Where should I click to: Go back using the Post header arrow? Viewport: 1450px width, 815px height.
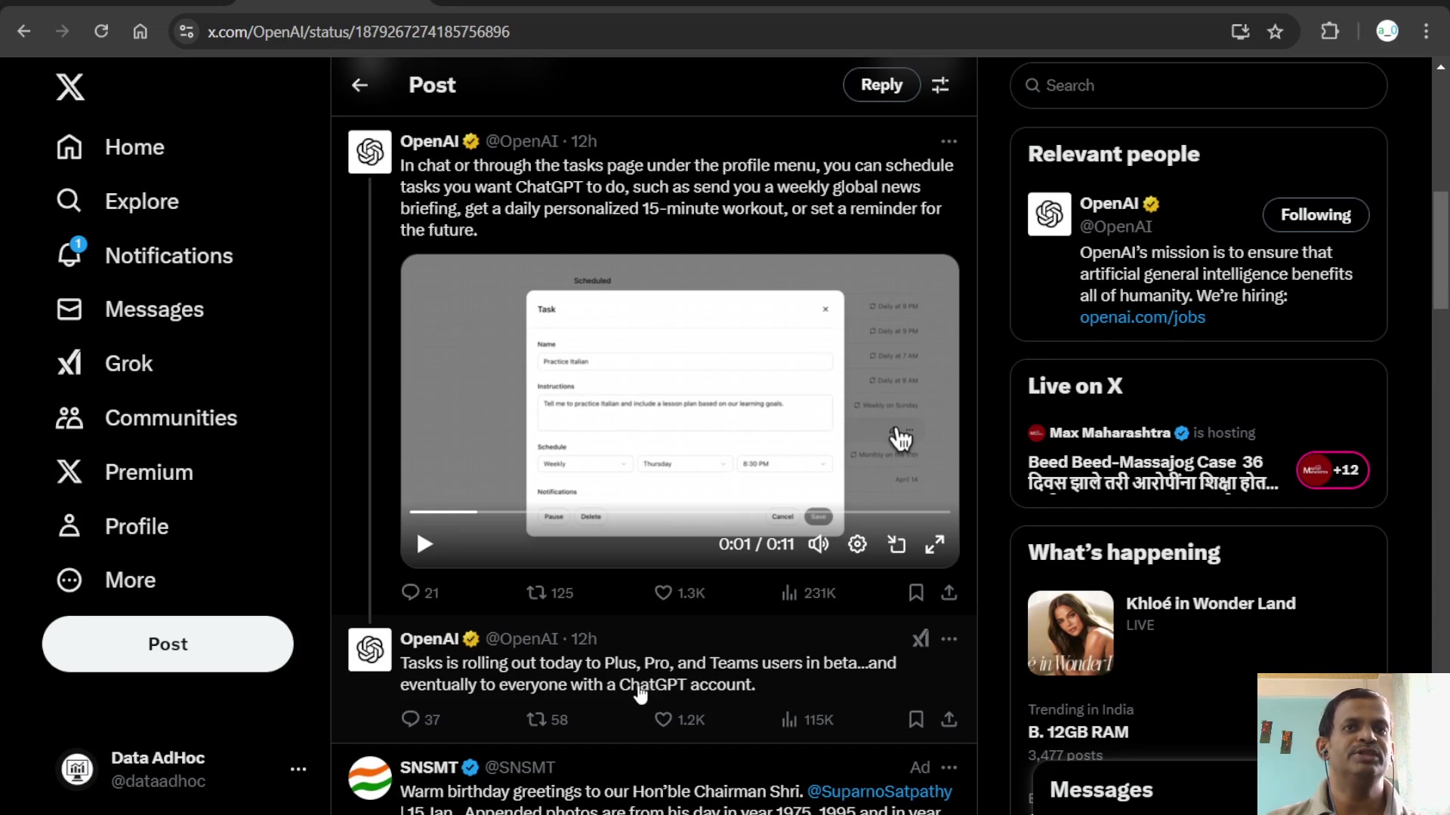[x=359, y=85]
